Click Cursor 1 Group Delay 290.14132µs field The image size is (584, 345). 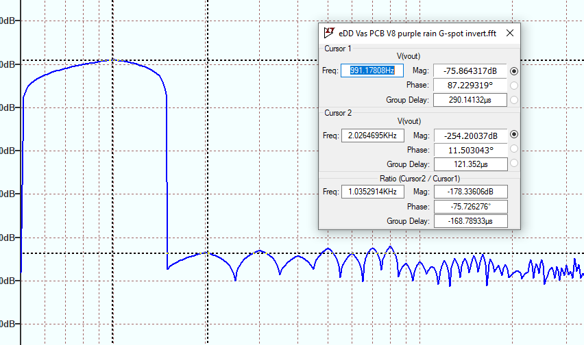click(470, 100)
